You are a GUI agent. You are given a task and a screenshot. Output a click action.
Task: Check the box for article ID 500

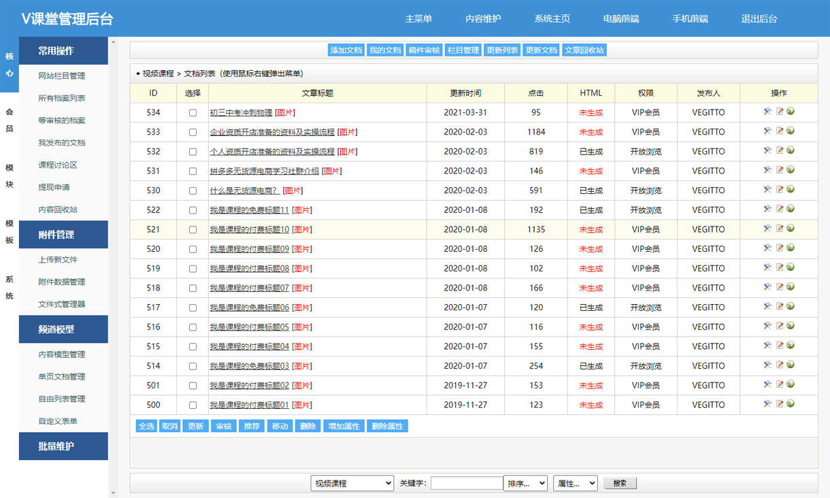(x=193, y=405)
